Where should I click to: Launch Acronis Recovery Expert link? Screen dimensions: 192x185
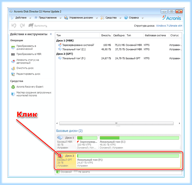30,87
